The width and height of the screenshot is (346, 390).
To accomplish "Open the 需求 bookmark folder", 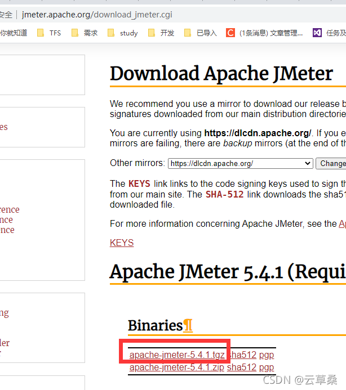I will click(x=84, y=33).
